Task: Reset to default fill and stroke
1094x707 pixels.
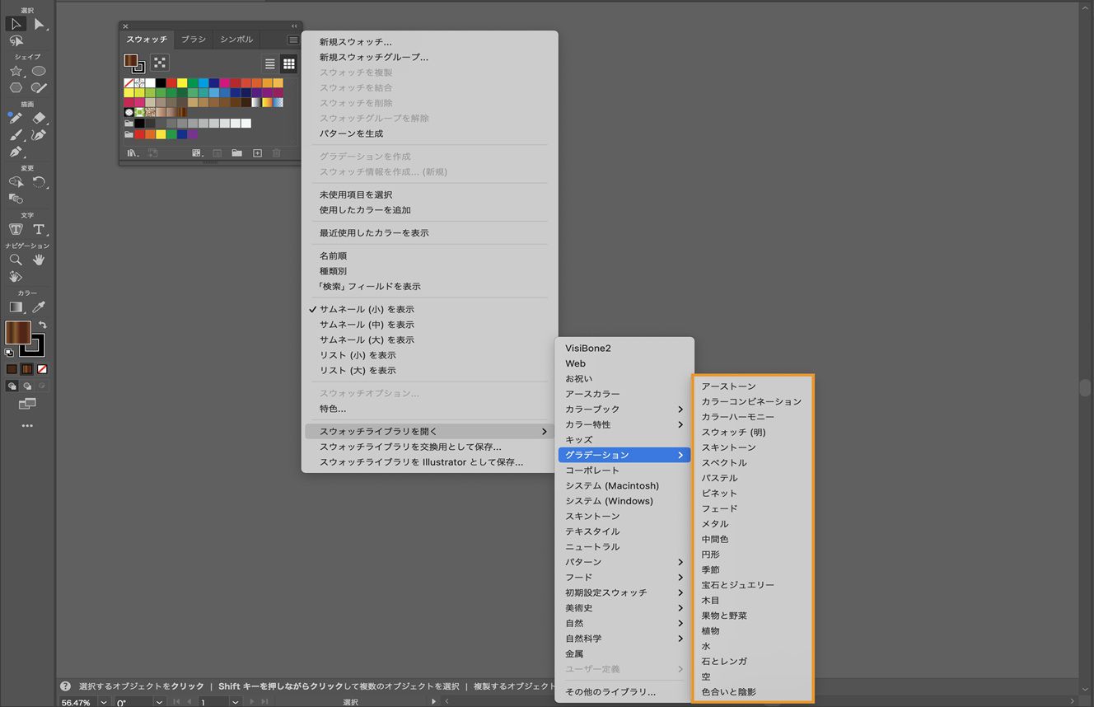Action: tap(9, 353)
